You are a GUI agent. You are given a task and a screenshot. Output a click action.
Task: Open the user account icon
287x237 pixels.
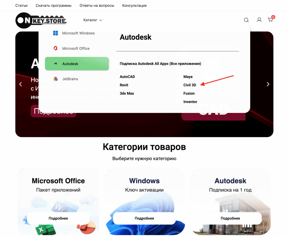click(259, 20)
